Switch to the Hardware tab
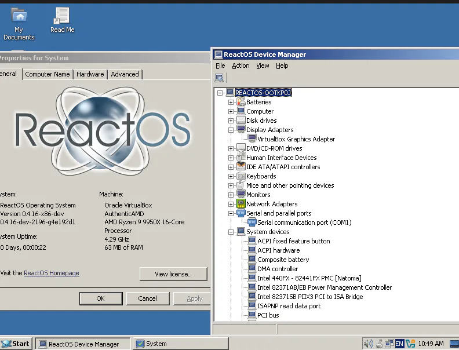Viewport: 459px width, 350px height. [x=90, y=74]
